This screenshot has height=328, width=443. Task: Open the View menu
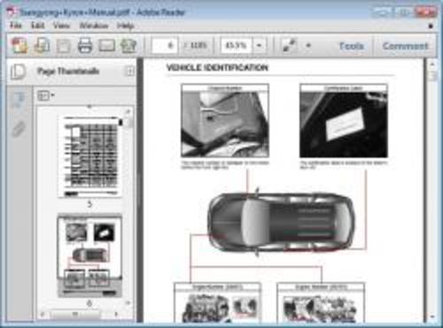tap(61, 26)
